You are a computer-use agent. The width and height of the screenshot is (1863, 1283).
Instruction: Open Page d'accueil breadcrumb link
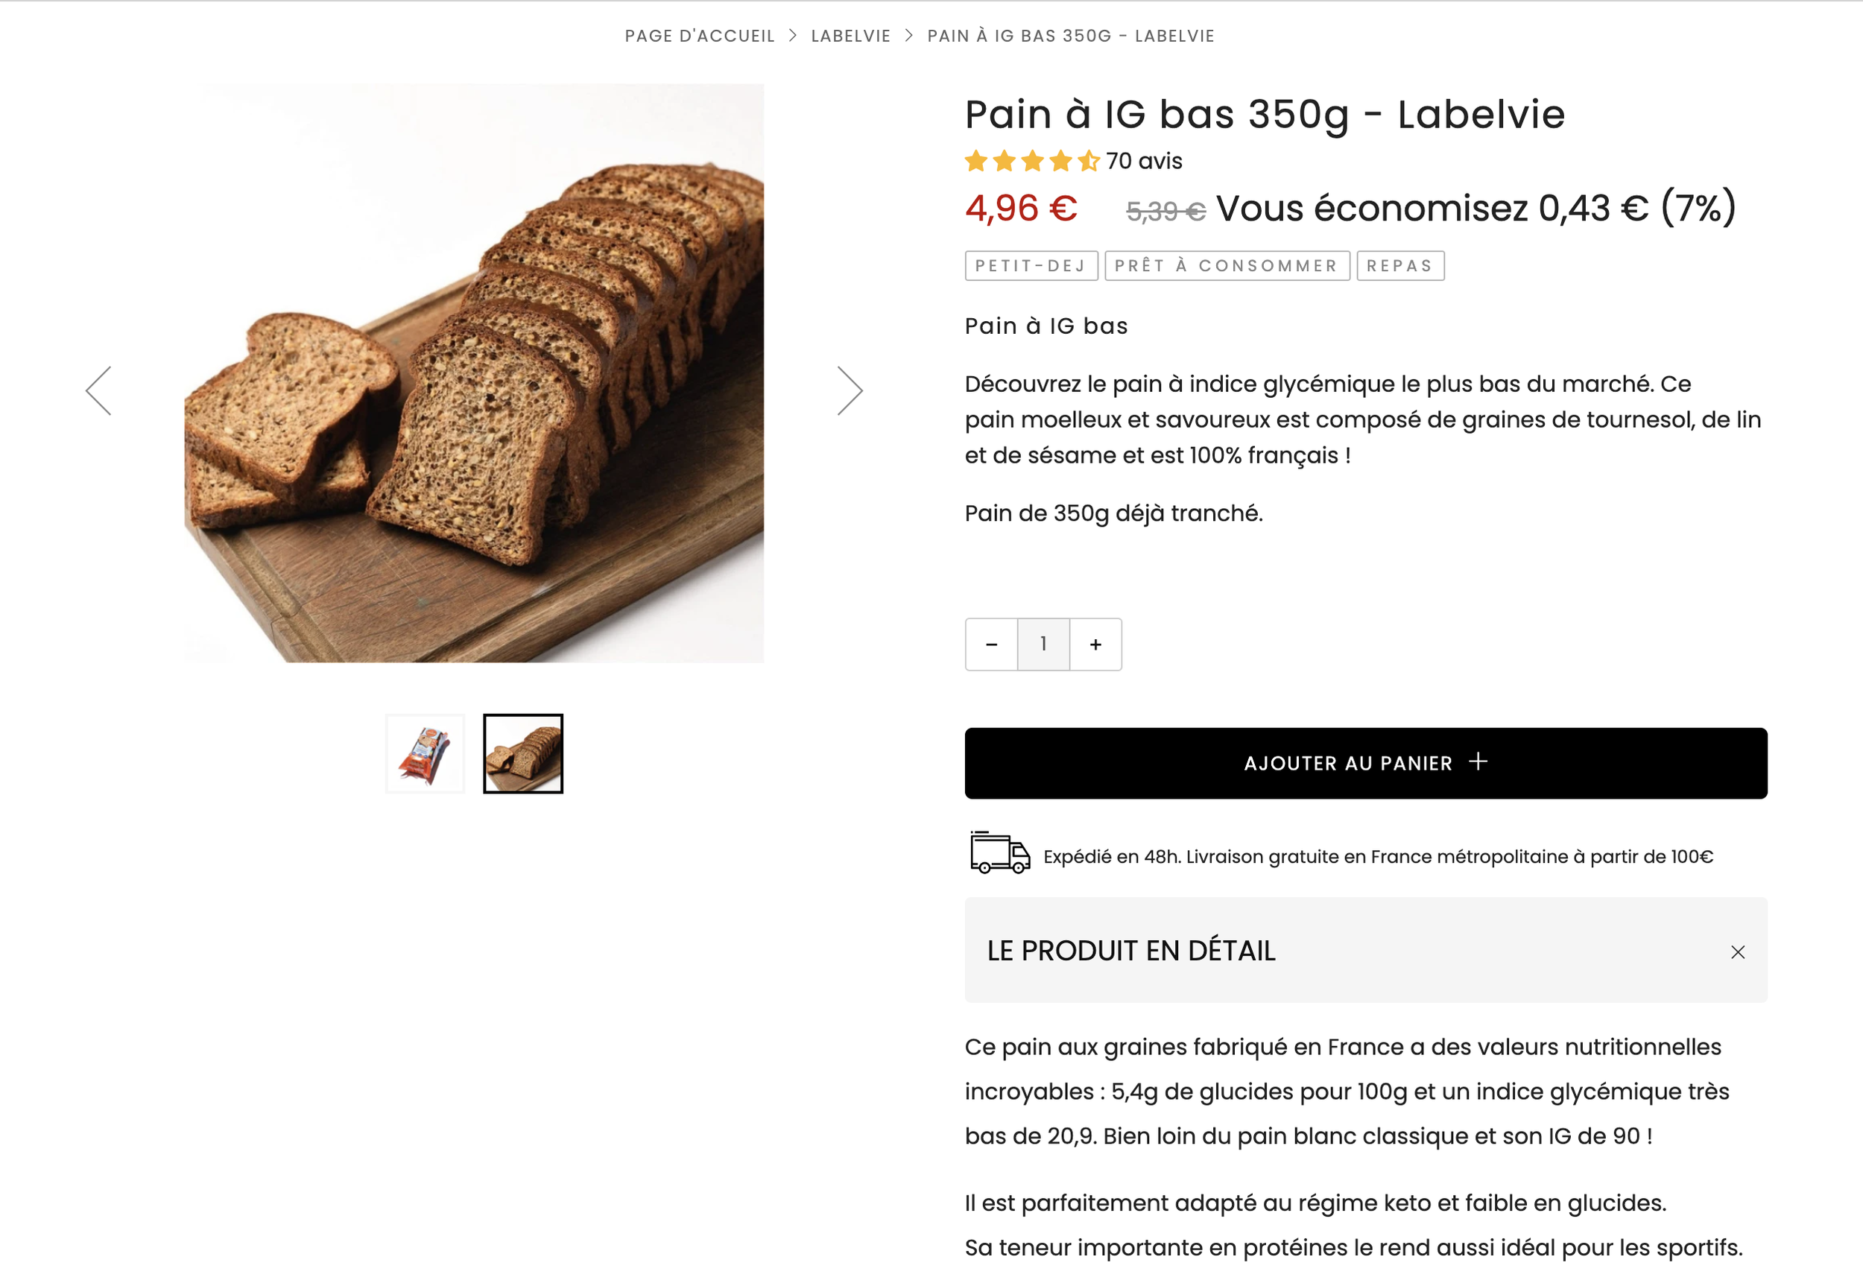[x=700, y=37]
